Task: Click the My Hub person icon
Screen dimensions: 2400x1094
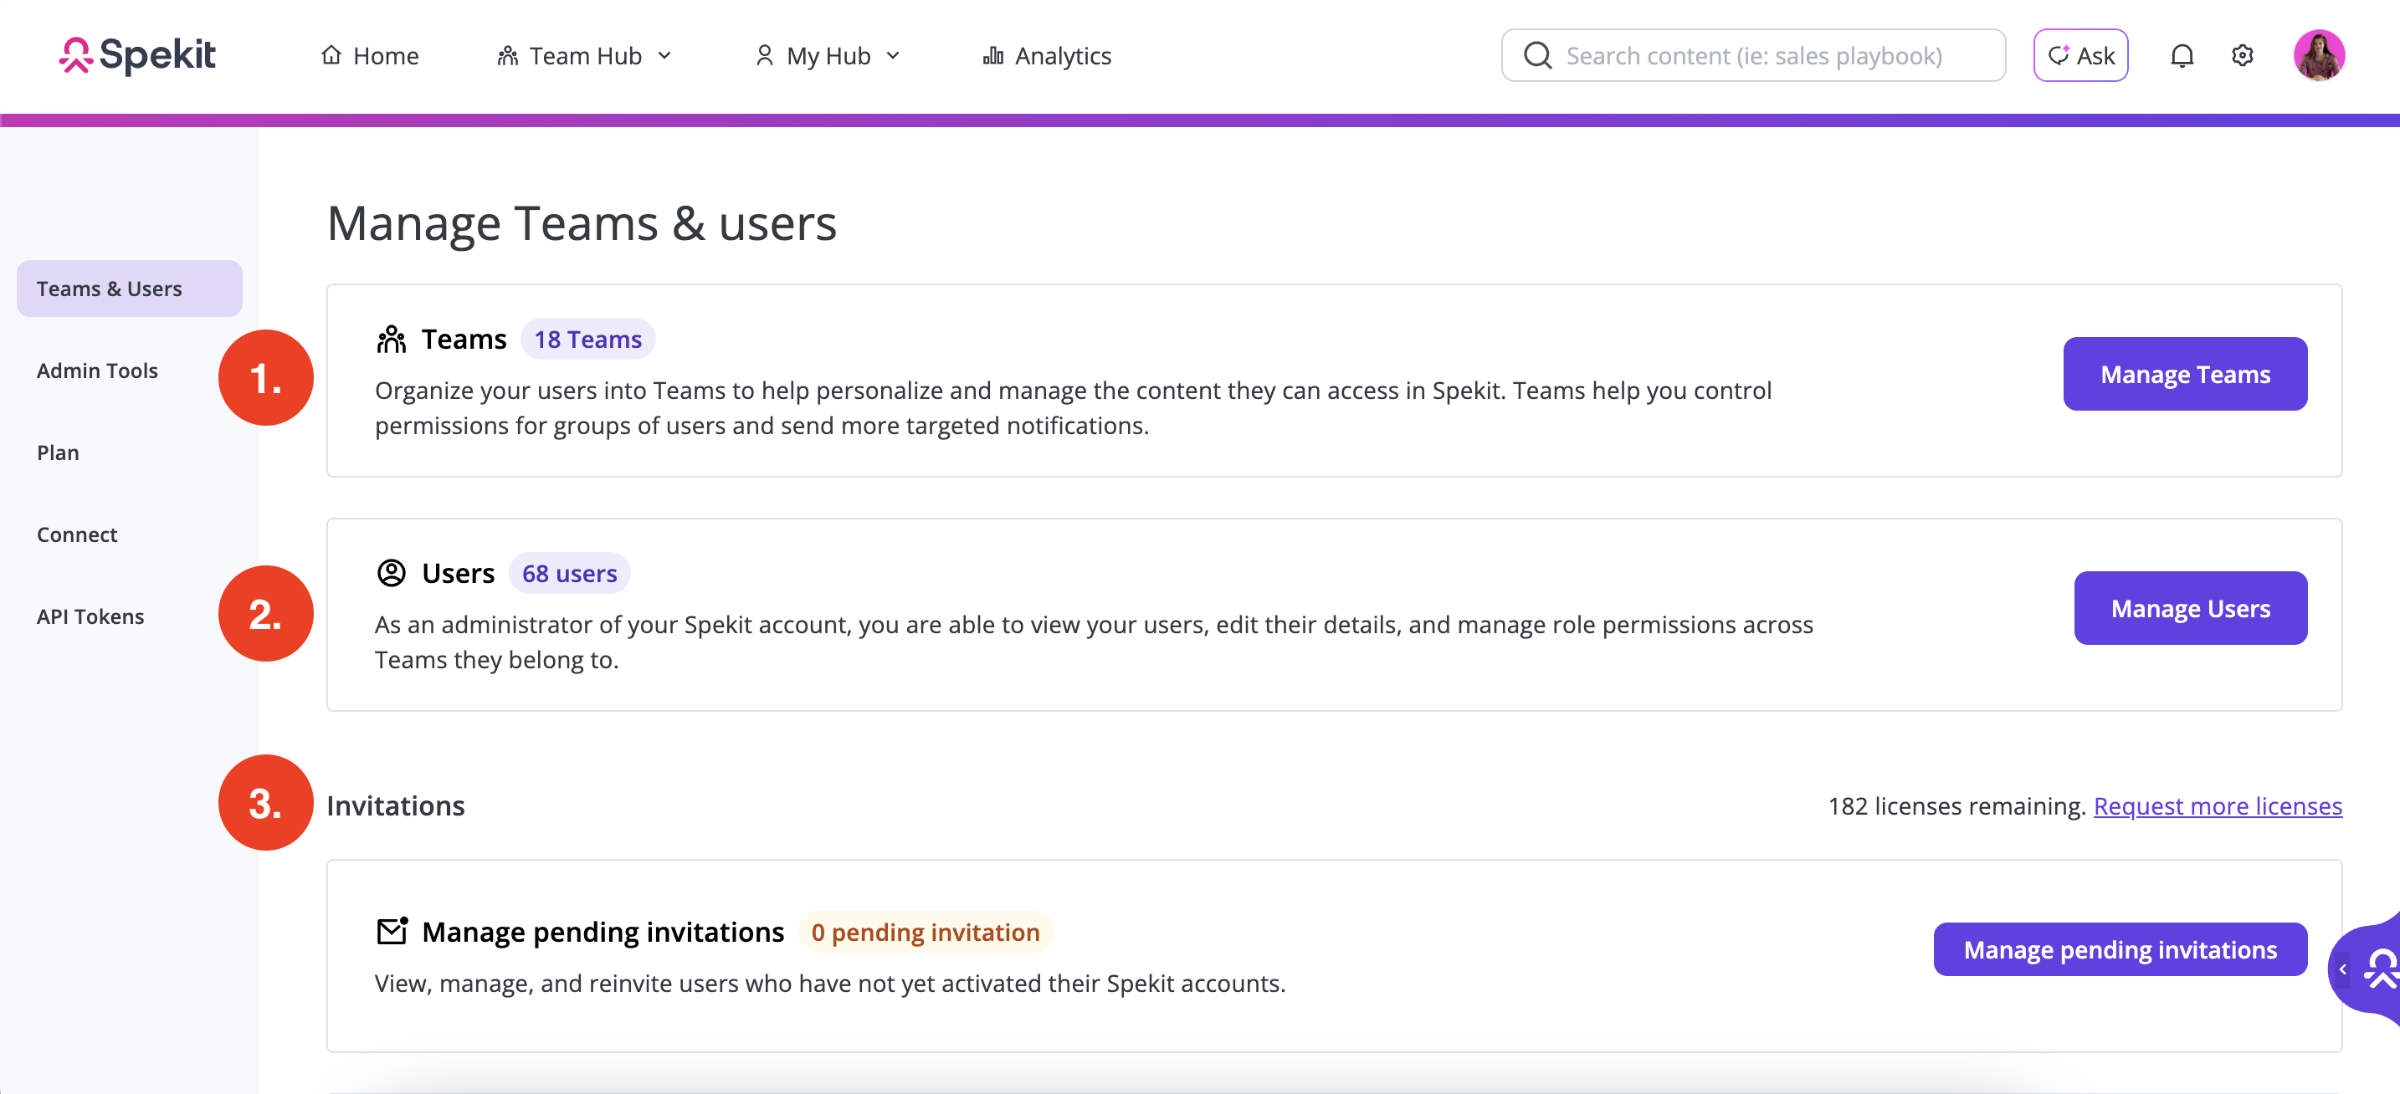Action: tap(764, 56)
